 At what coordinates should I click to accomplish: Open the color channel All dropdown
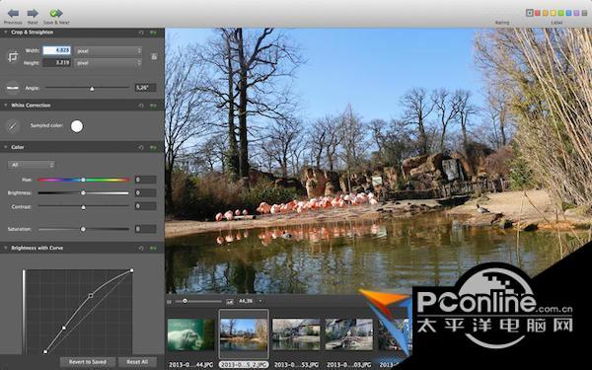pos(32,165)
